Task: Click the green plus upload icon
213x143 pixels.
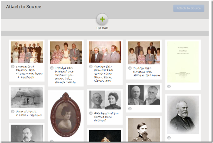Action: coord(102,19)
